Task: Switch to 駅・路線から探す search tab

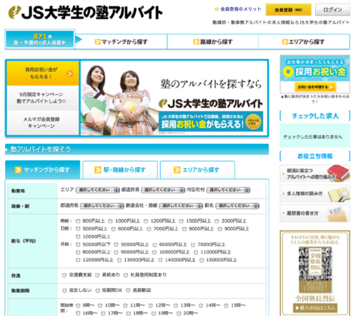Action: coord(120,170)
